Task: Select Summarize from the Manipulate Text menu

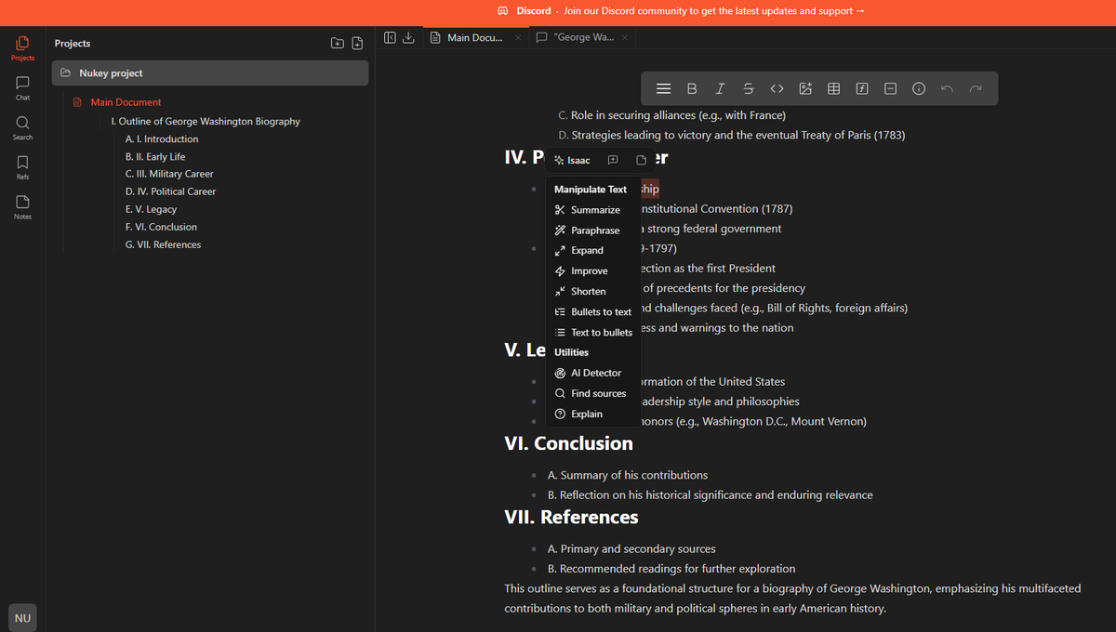Action: pos(593,210)
